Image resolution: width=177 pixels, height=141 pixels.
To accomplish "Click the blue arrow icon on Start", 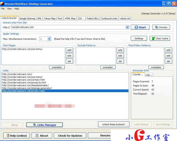I will (136, 27).
